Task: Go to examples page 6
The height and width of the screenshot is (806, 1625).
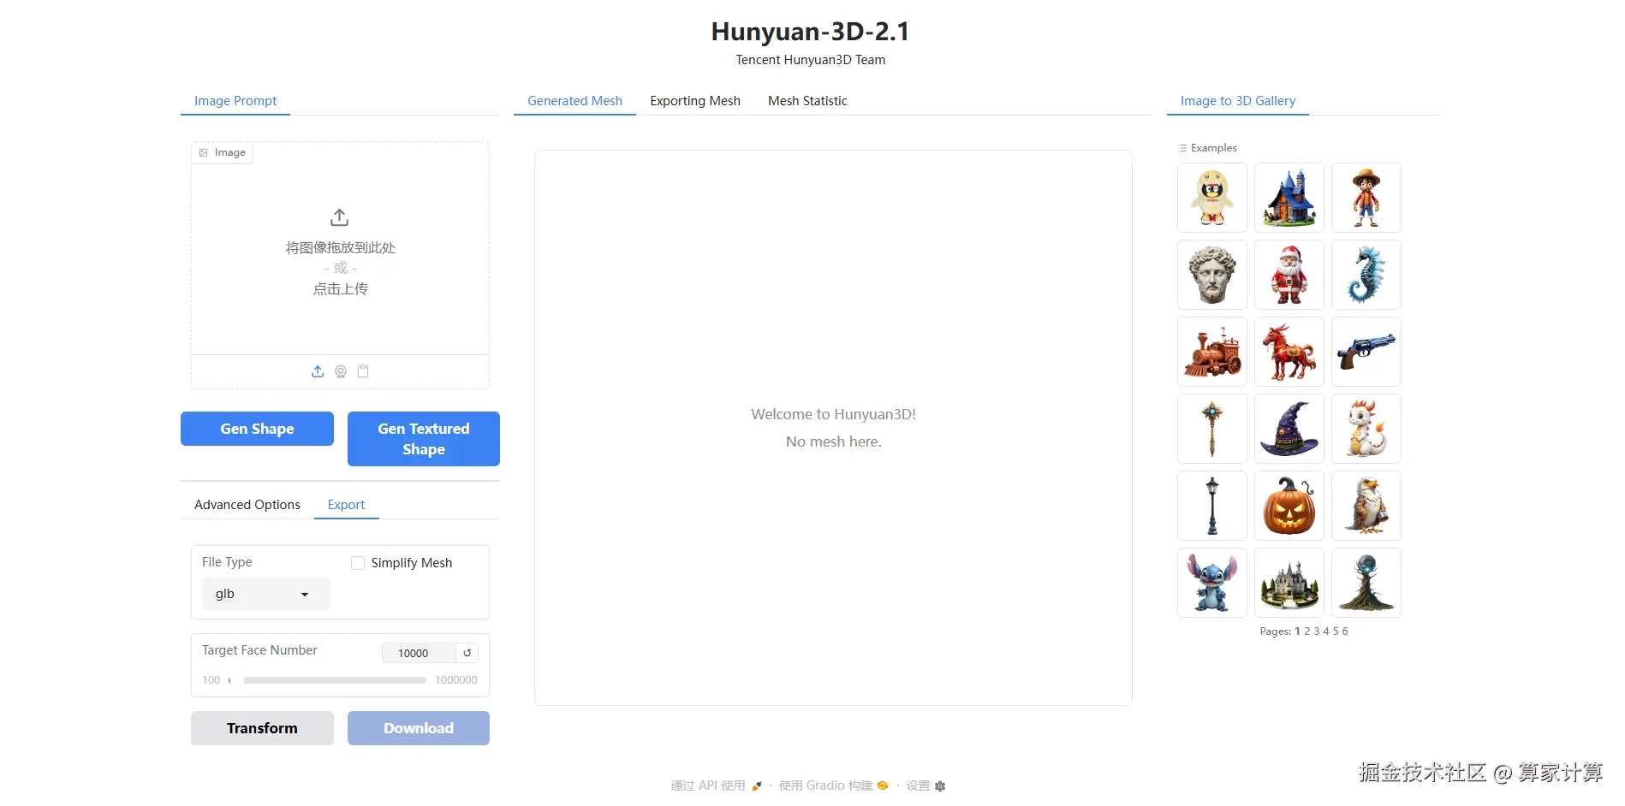Action: click(x=1345, y=631)
